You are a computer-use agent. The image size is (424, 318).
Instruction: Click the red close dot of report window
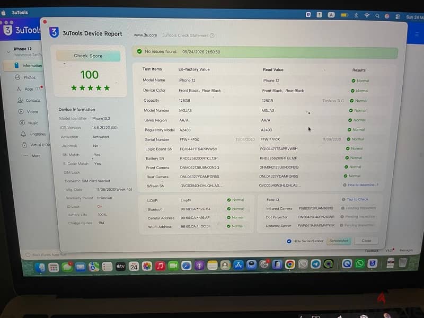tap(45, 22)
